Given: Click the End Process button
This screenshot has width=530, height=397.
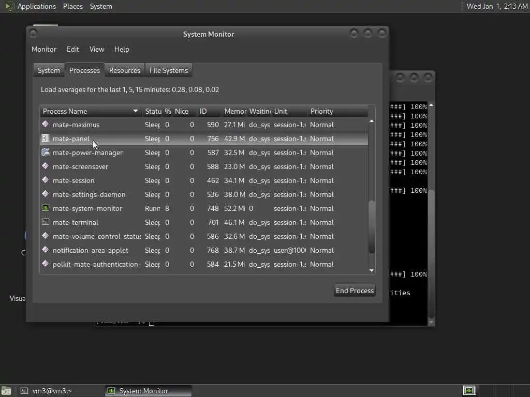Looking at the screenshot, I should 355,291.
